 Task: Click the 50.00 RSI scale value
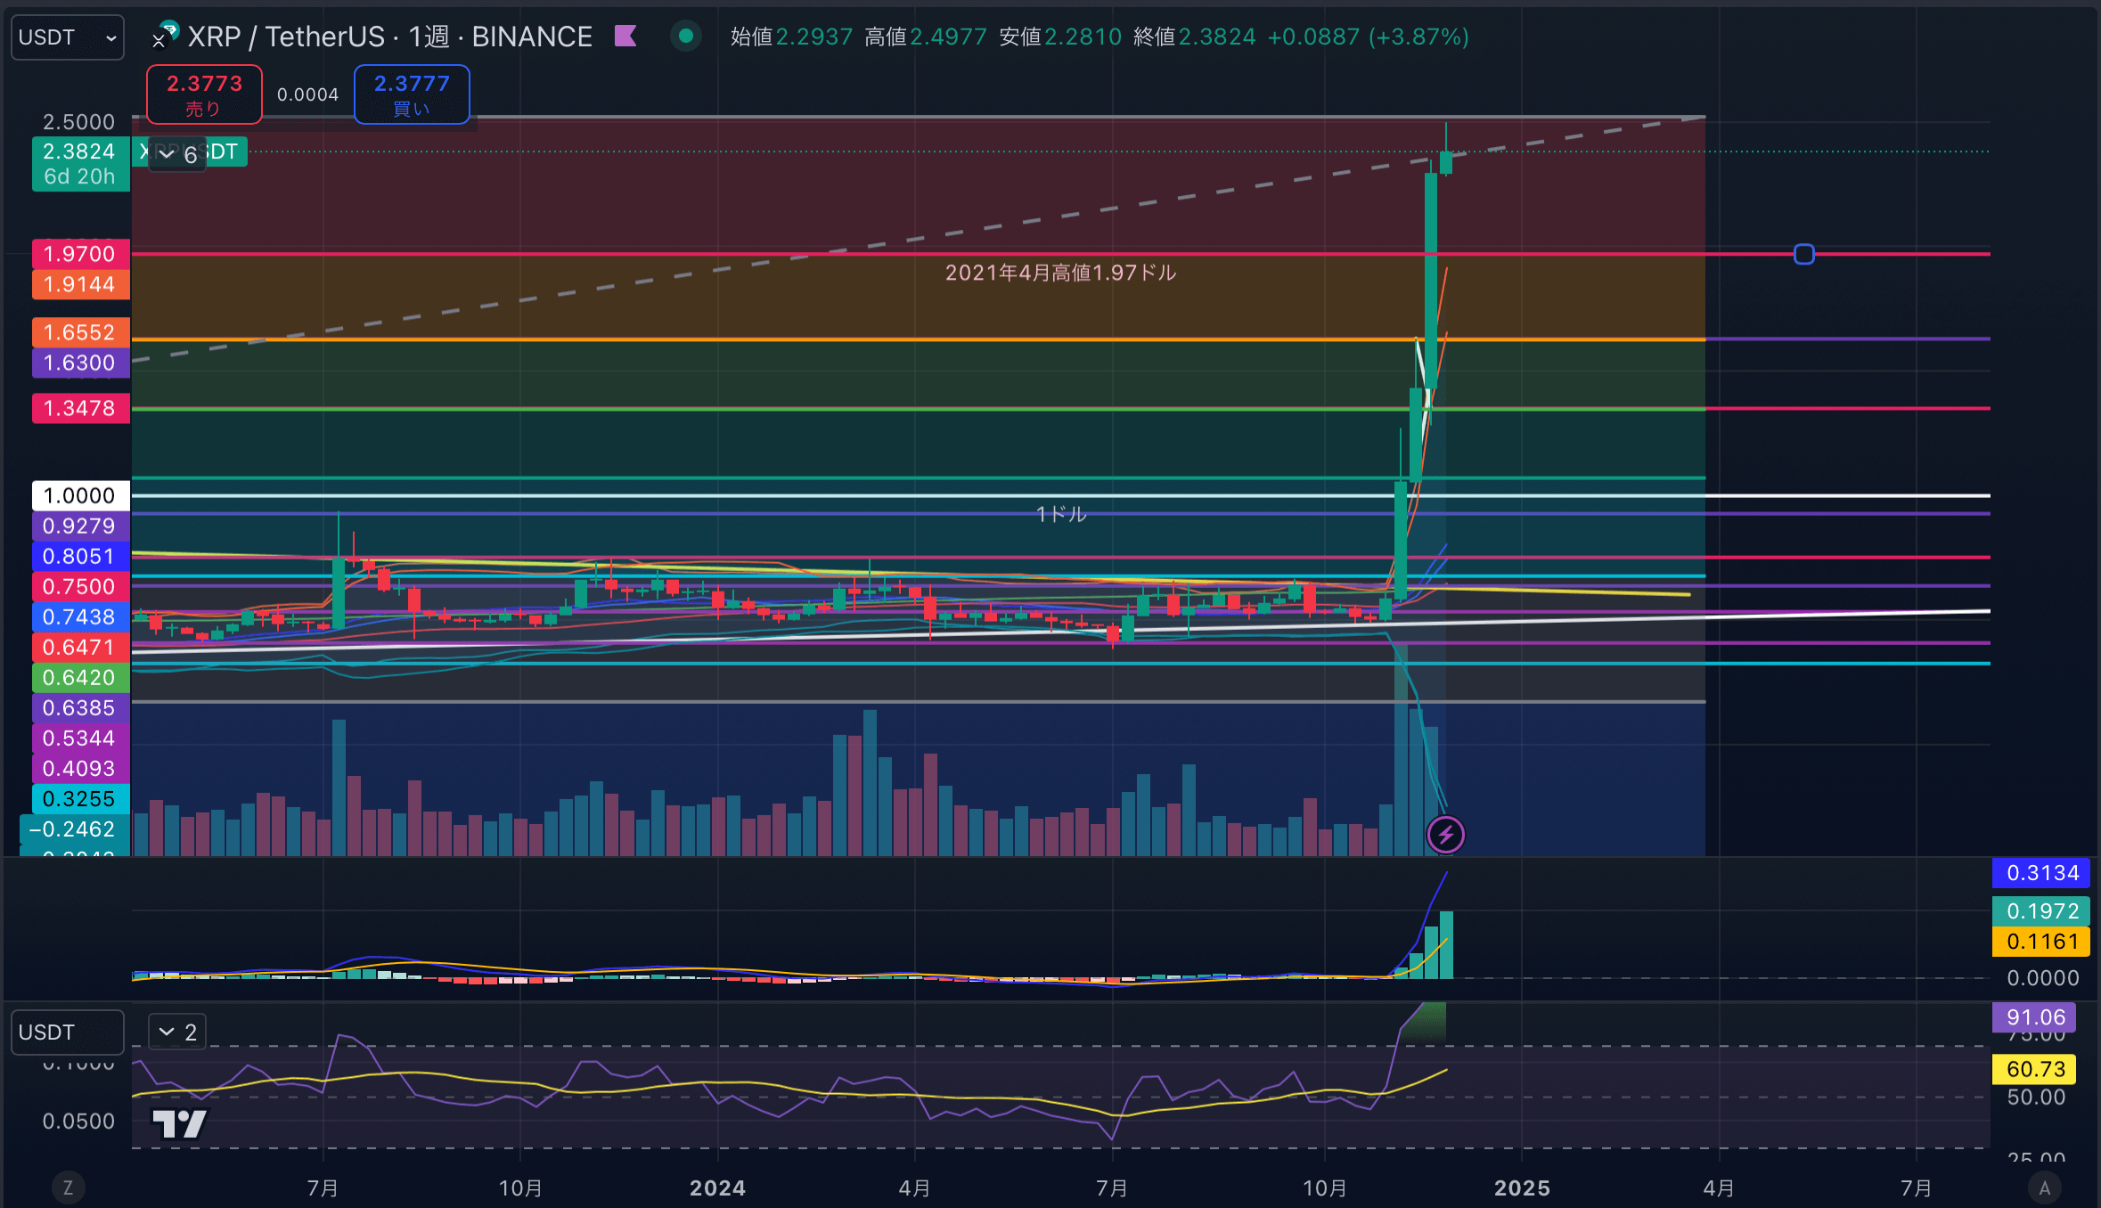coord(2036,1097)
